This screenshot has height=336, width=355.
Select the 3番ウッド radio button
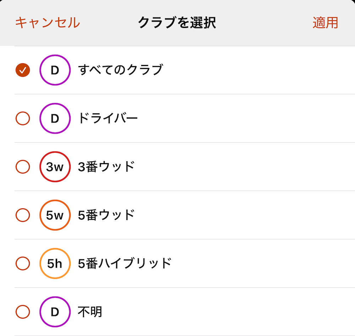pos(23,167)
